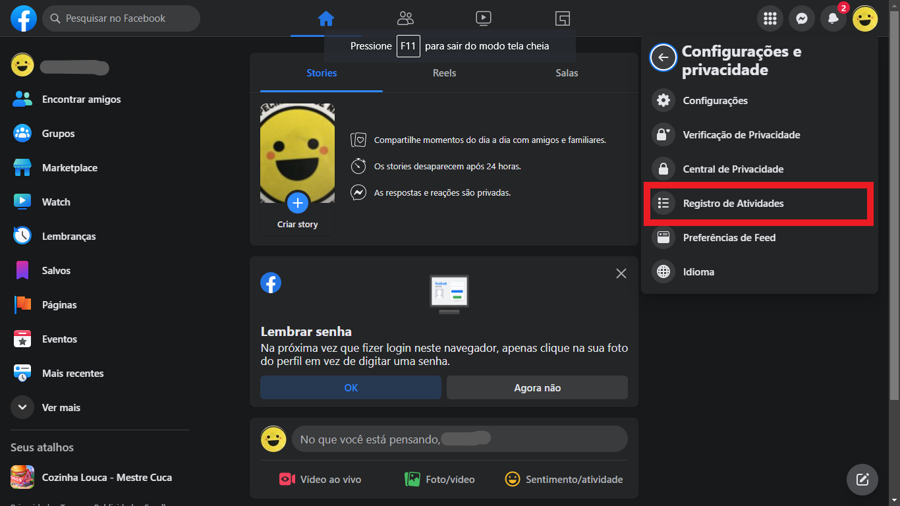This screenshot has height=506, width=900.
Task: Select the Stories tab
Action: point(322,73)
